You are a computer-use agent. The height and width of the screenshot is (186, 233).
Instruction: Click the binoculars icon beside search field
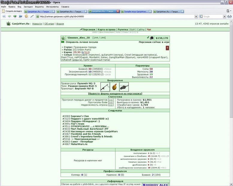(229, 16)
